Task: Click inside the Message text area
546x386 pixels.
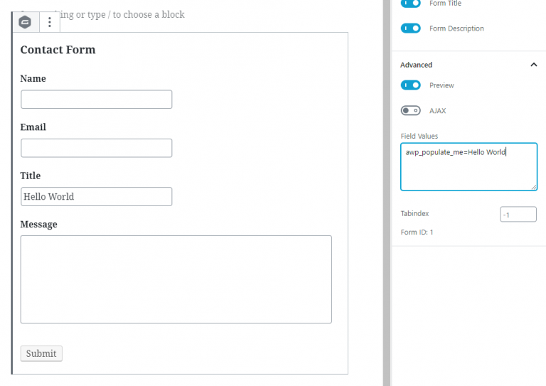Action: tap(176, 279)
